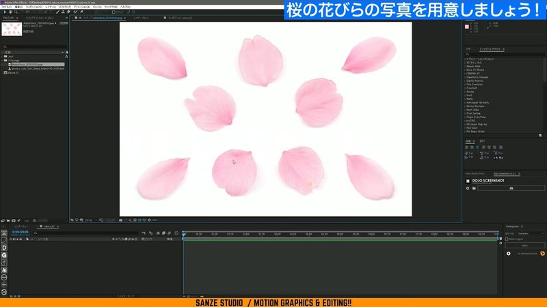
Task: Click the pink color swatch in Info panel
Action: click(x=467, y=27)
